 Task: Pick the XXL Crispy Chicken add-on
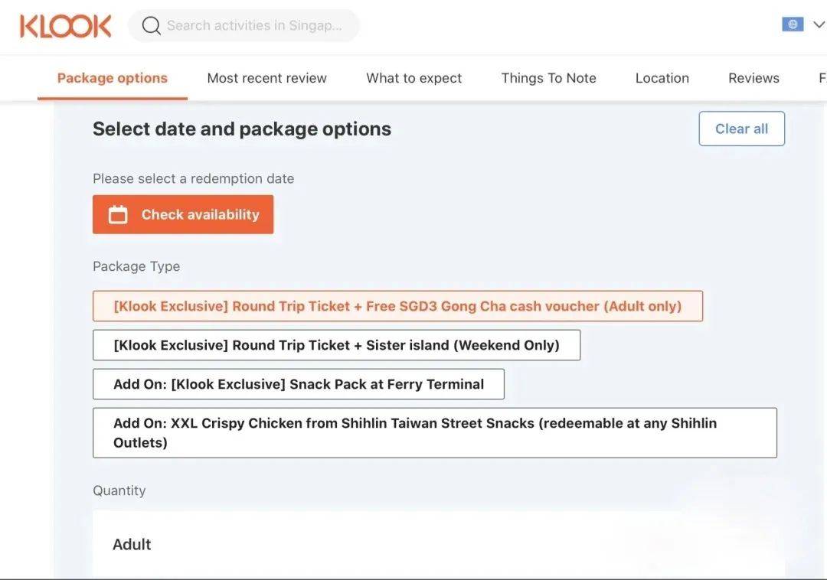click(x=434, y=433)
